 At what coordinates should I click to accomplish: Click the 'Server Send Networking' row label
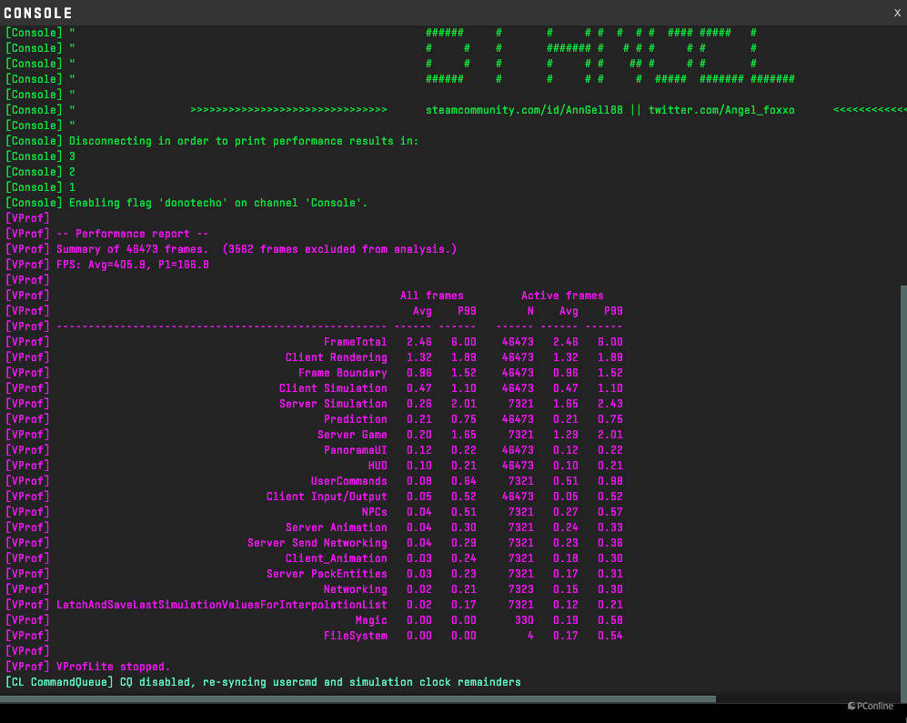317,543
